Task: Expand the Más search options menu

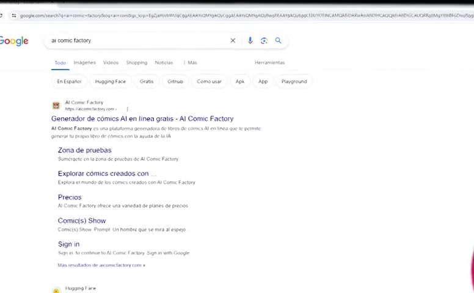Action: coord(190,62)
